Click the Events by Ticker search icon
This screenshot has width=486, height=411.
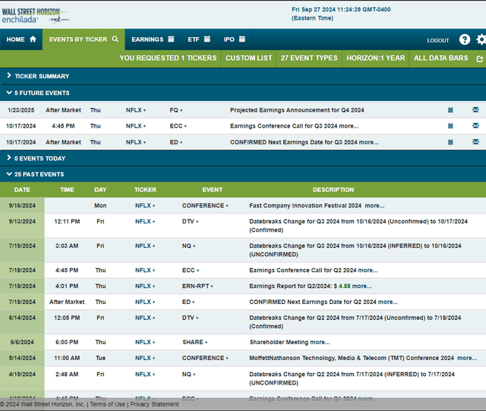coord(115,39)
